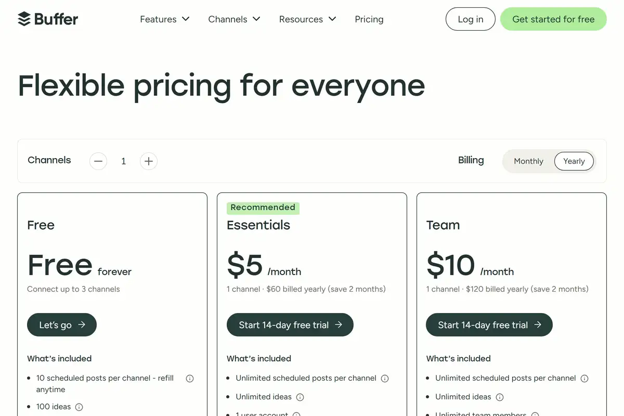The width and height of the screenshot is (624, 416).
Task: Show info about 100 ideas in Free plan
Action: tap(79, 407)
